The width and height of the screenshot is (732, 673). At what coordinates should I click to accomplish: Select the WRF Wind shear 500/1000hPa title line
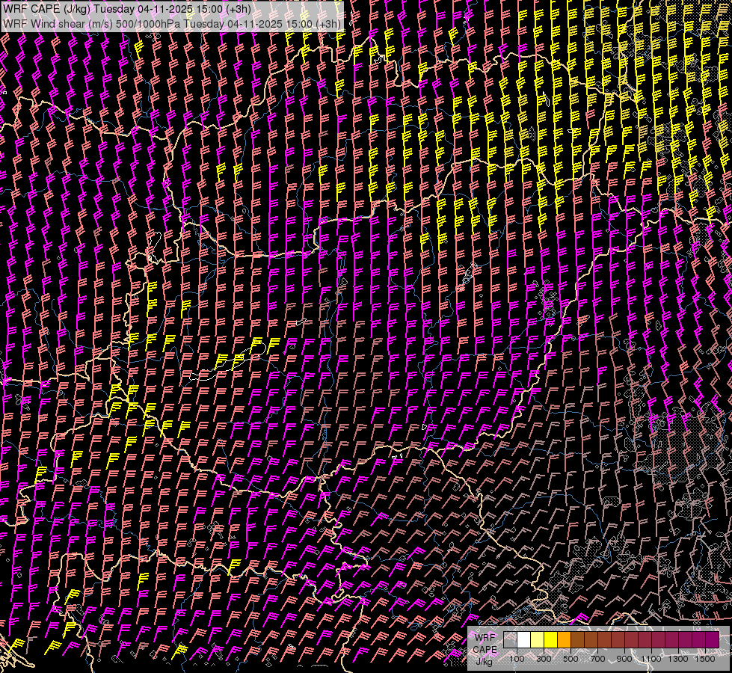pyautogui.click(x=173, y=23)
